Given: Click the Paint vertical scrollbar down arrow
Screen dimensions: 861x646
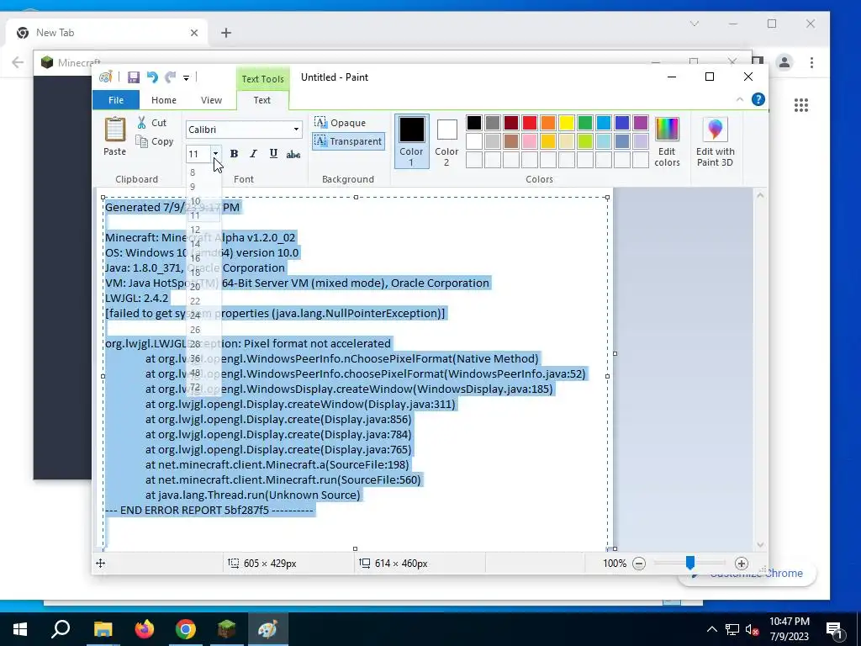Looking at the screenshot, I should [x=760, y=544].
